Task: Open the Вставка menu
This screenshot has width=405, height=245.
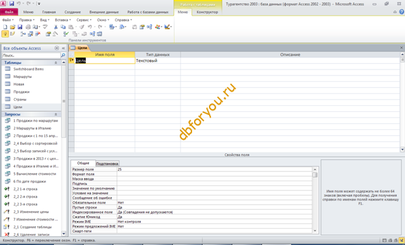Action: [63, 20]
